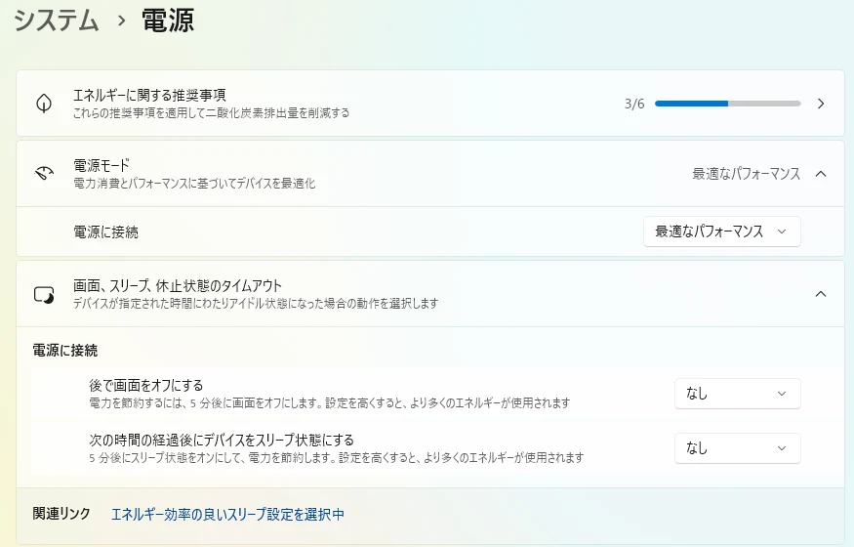Collapse the 画面、スリープ、休止状態のタイムアウト section chevron

(x=821, y=294)
